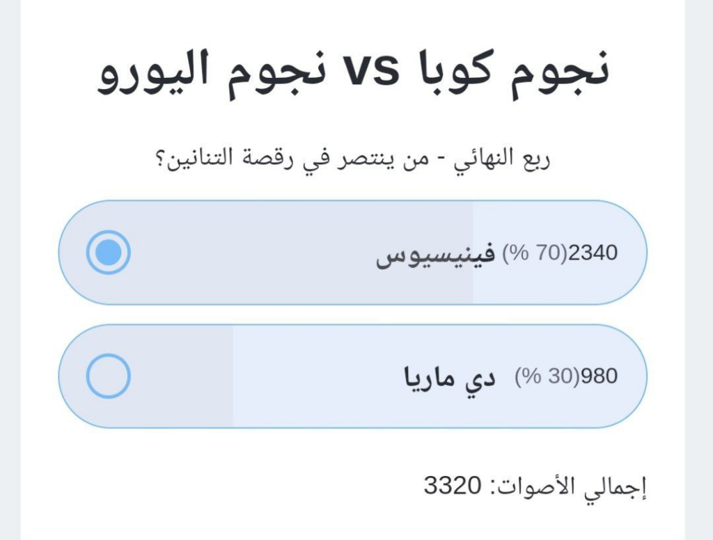Click the فينيسيوس option name

pos(436,253)
